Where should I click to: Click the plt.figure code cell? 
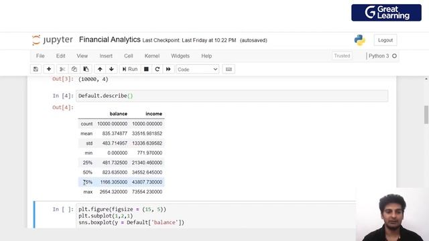pos(216,216)
